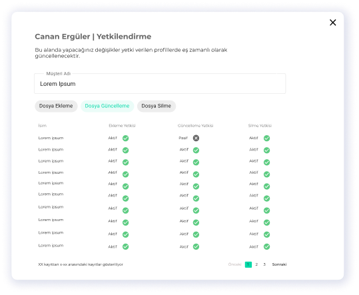Click Ekleme Yetkisi check icon in first row
Screen dimensions: 359x295
125,138
